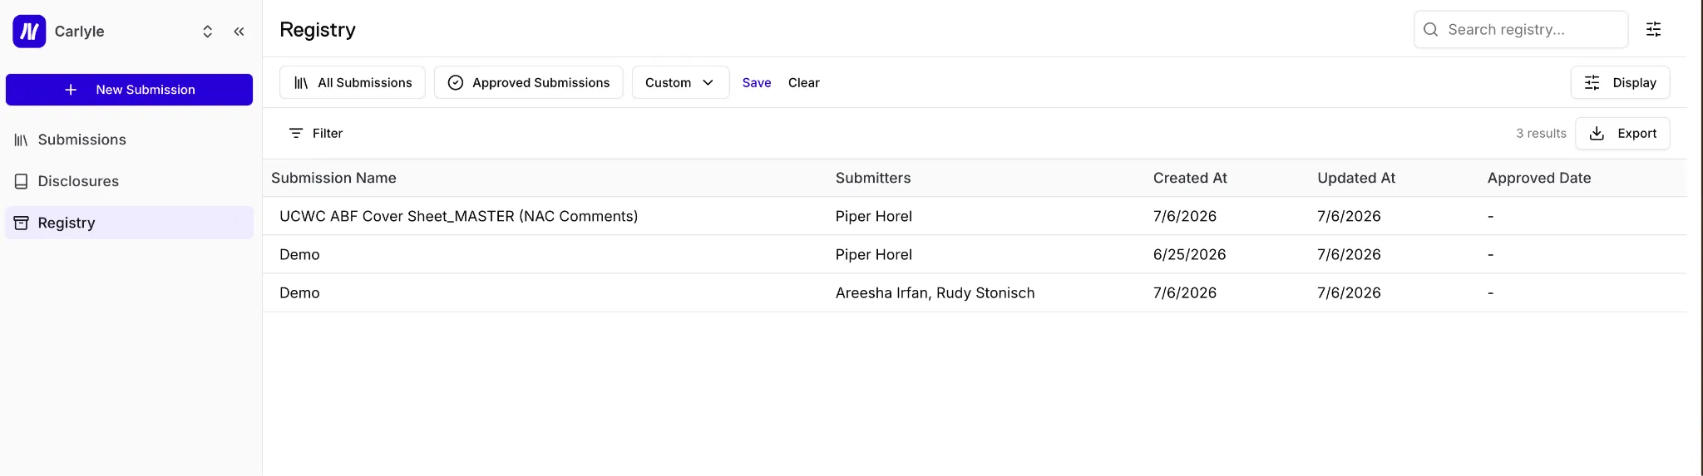Switch to the All Submissions view
1703x476 pixels.
coord(353,82)
